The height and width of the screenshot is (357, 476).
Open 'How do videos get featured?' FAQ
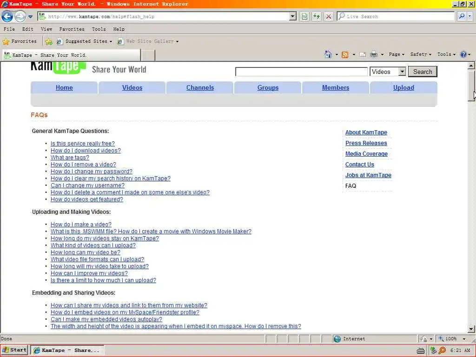(x=87, y=199)
